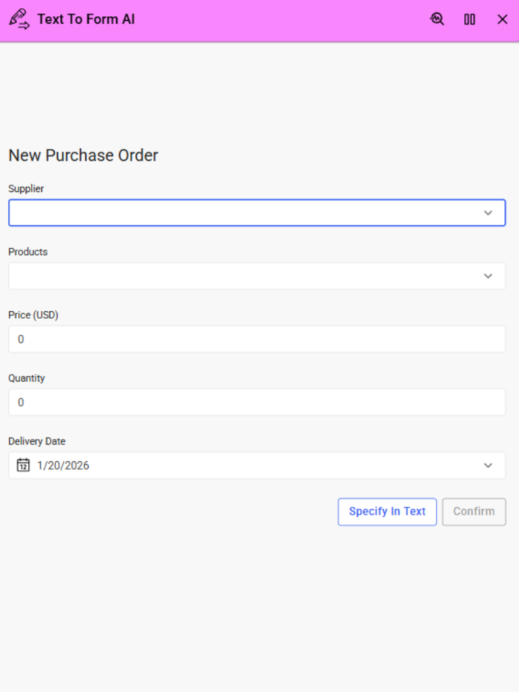Click the Price (USD) label
The height and width of the screenshot is (692, 519).
33,315
